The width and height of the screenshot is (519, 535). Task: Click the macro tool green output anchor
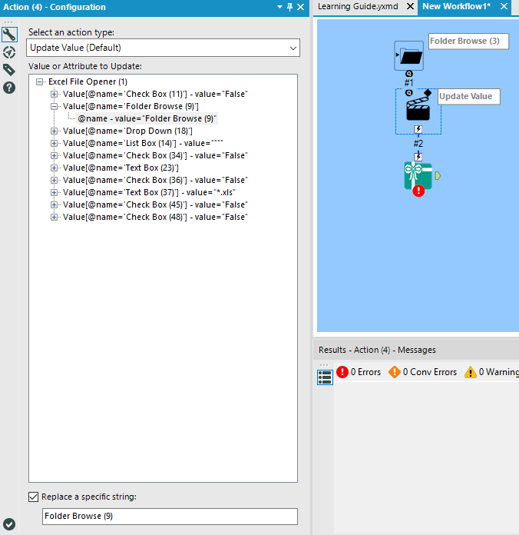438,176
